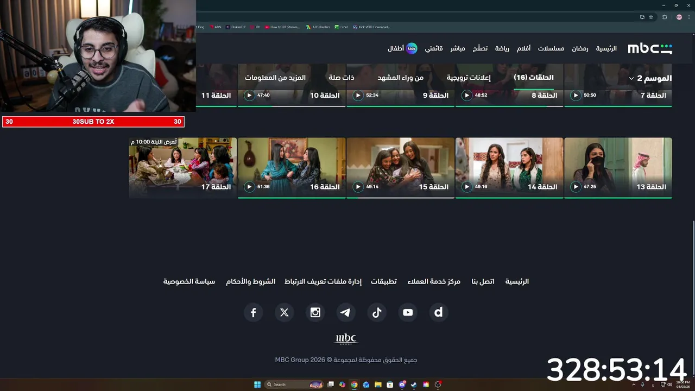Screen dimensions: 695x391
Task: Open Discord from the taskbar
Action: pyautogui.click(x=402, y=384)
